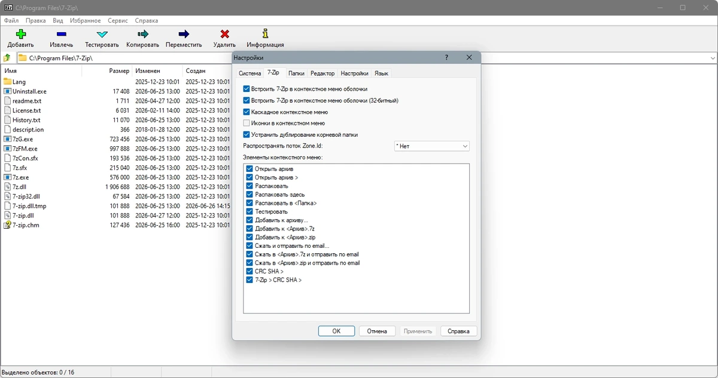Screen dimensions: 718x378
Task: Open the Избранное menu
Action: pos(85,20)
